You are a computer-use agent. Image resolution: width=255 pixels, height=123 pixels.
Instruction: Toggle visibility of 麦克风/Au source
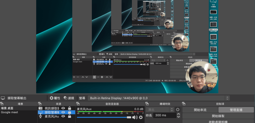63,116
